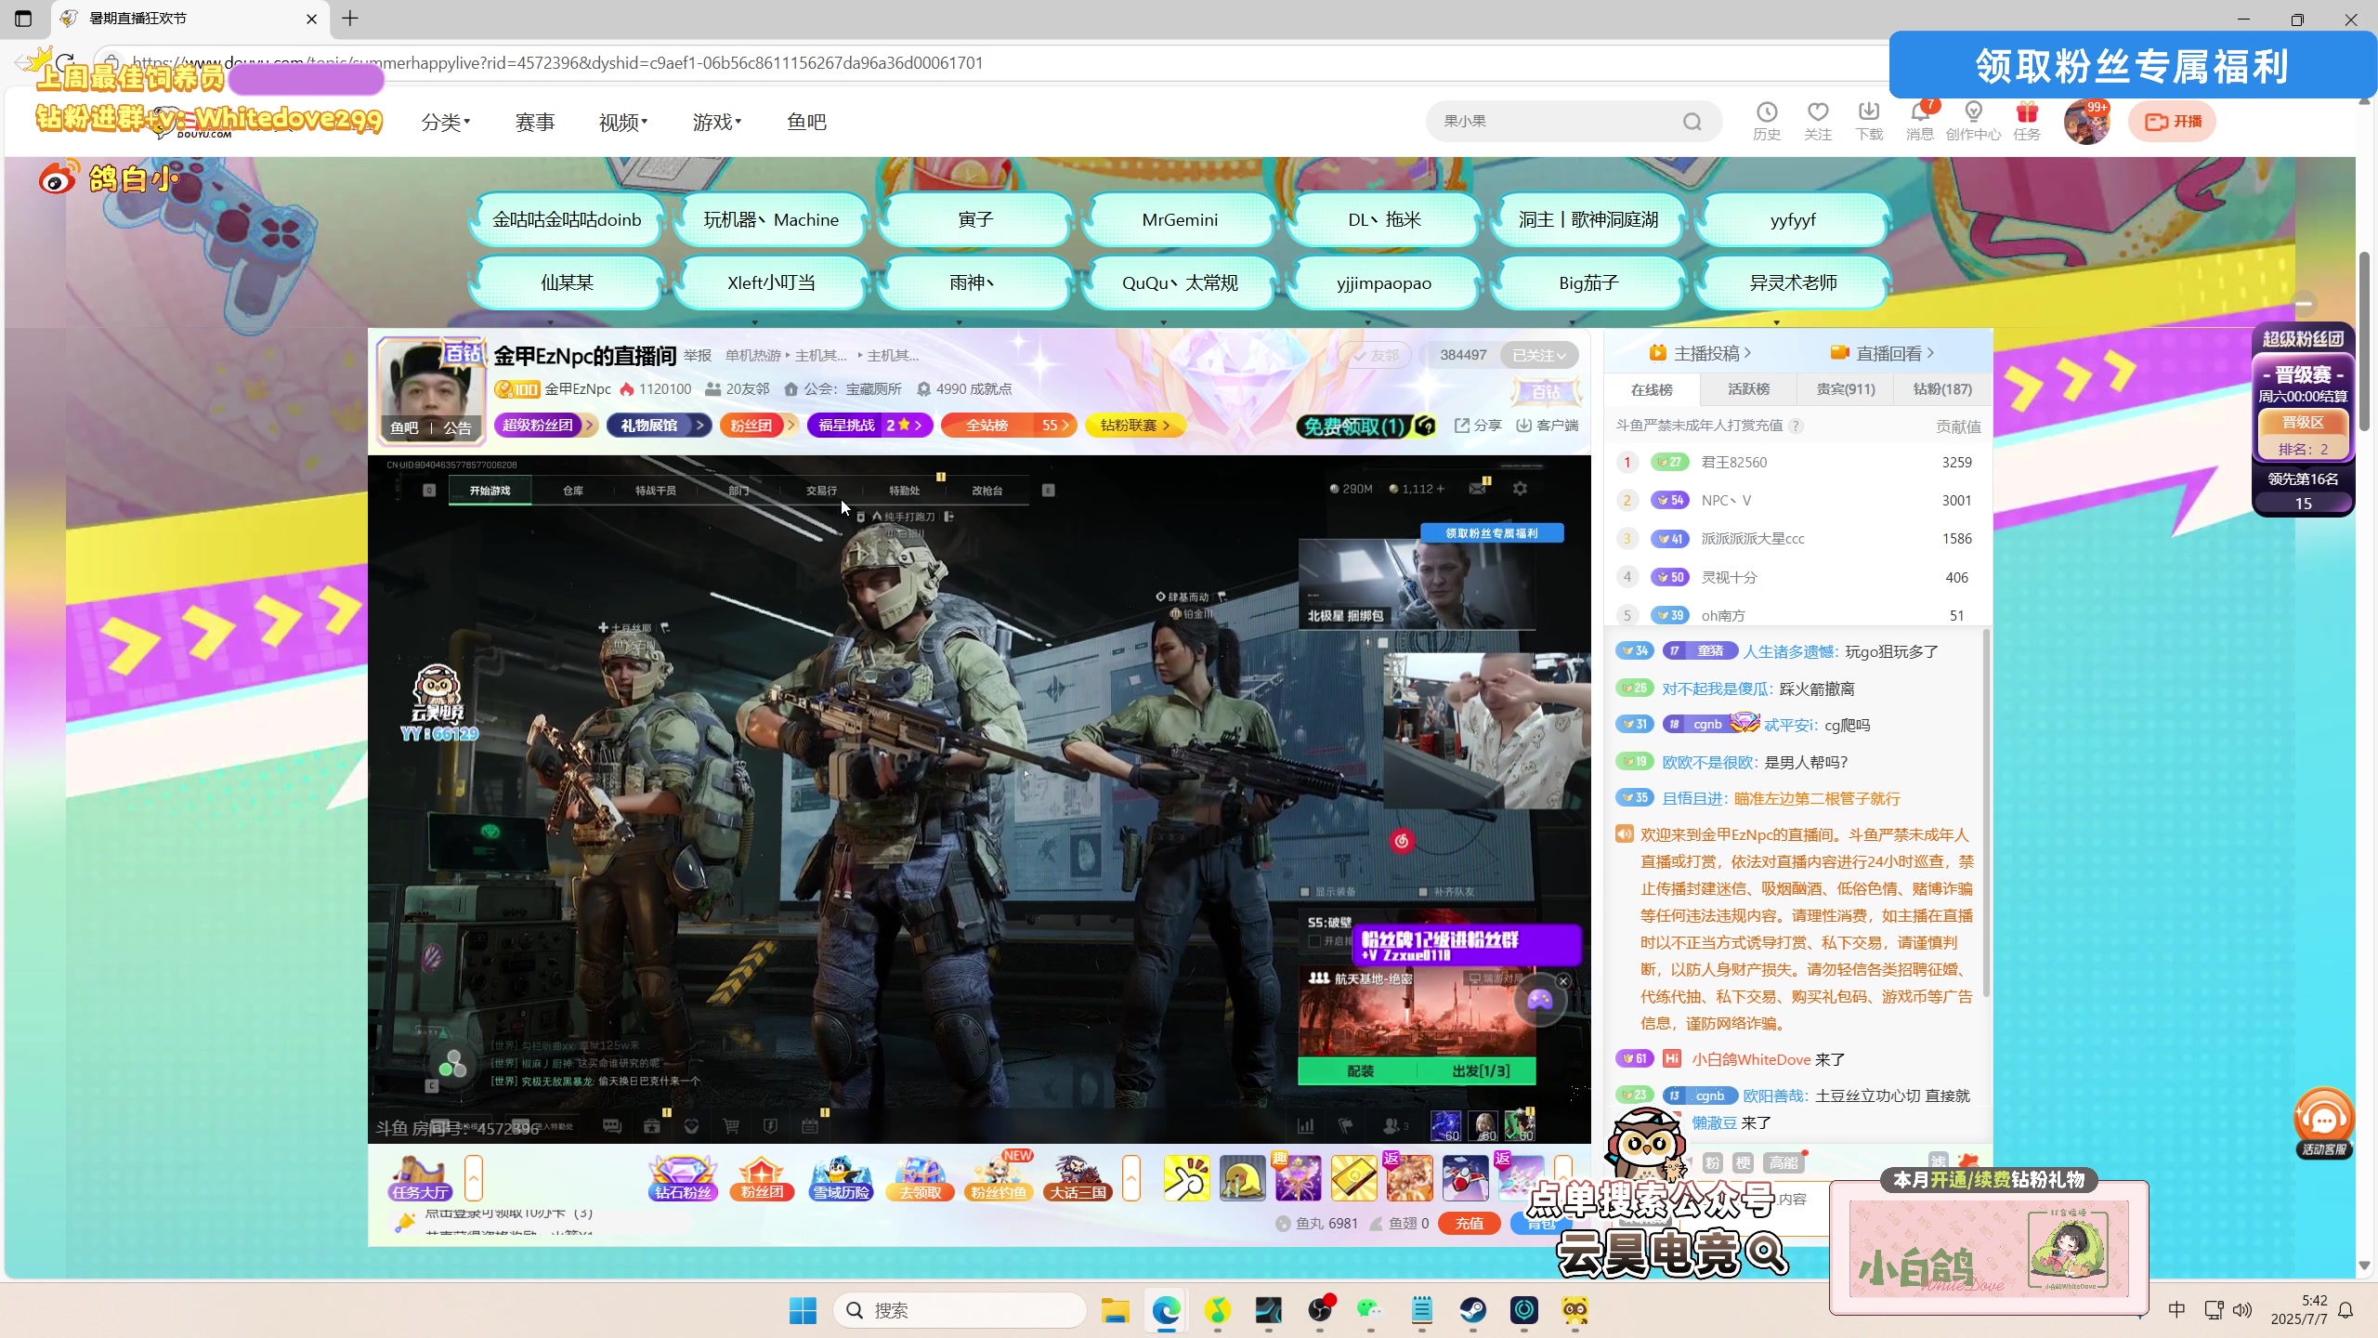The height and width of the screenshot is (1338, 2378).
Task: Toggle the 滤 filter button
Action: click(1938, 1161)
